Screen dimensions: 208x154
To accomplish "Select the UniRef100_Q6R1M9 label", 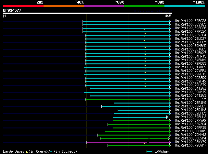I will [x=190, y=103].
